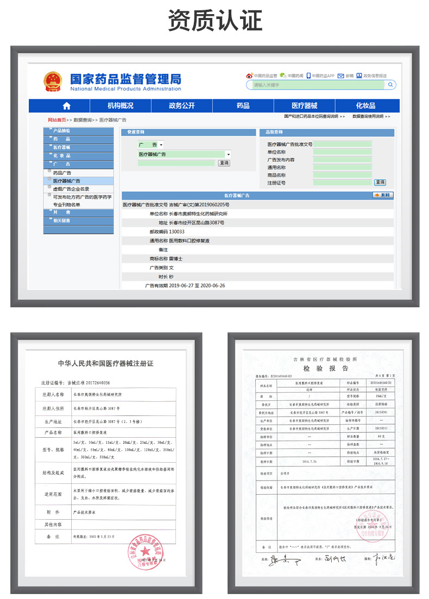
Task: Select 产品抽检 in the left sidebar
Action: [78, 131]
